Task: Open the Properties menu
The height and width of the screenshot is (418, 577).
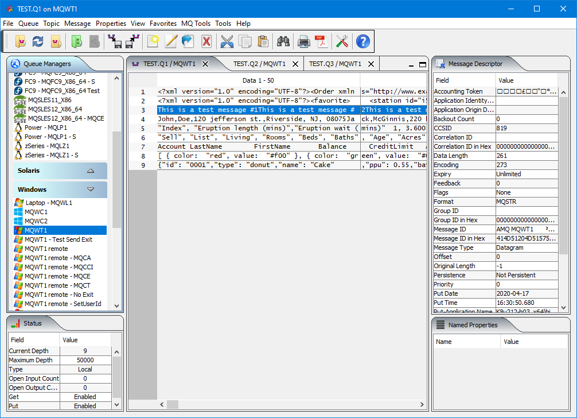Action: click(111, 24)
